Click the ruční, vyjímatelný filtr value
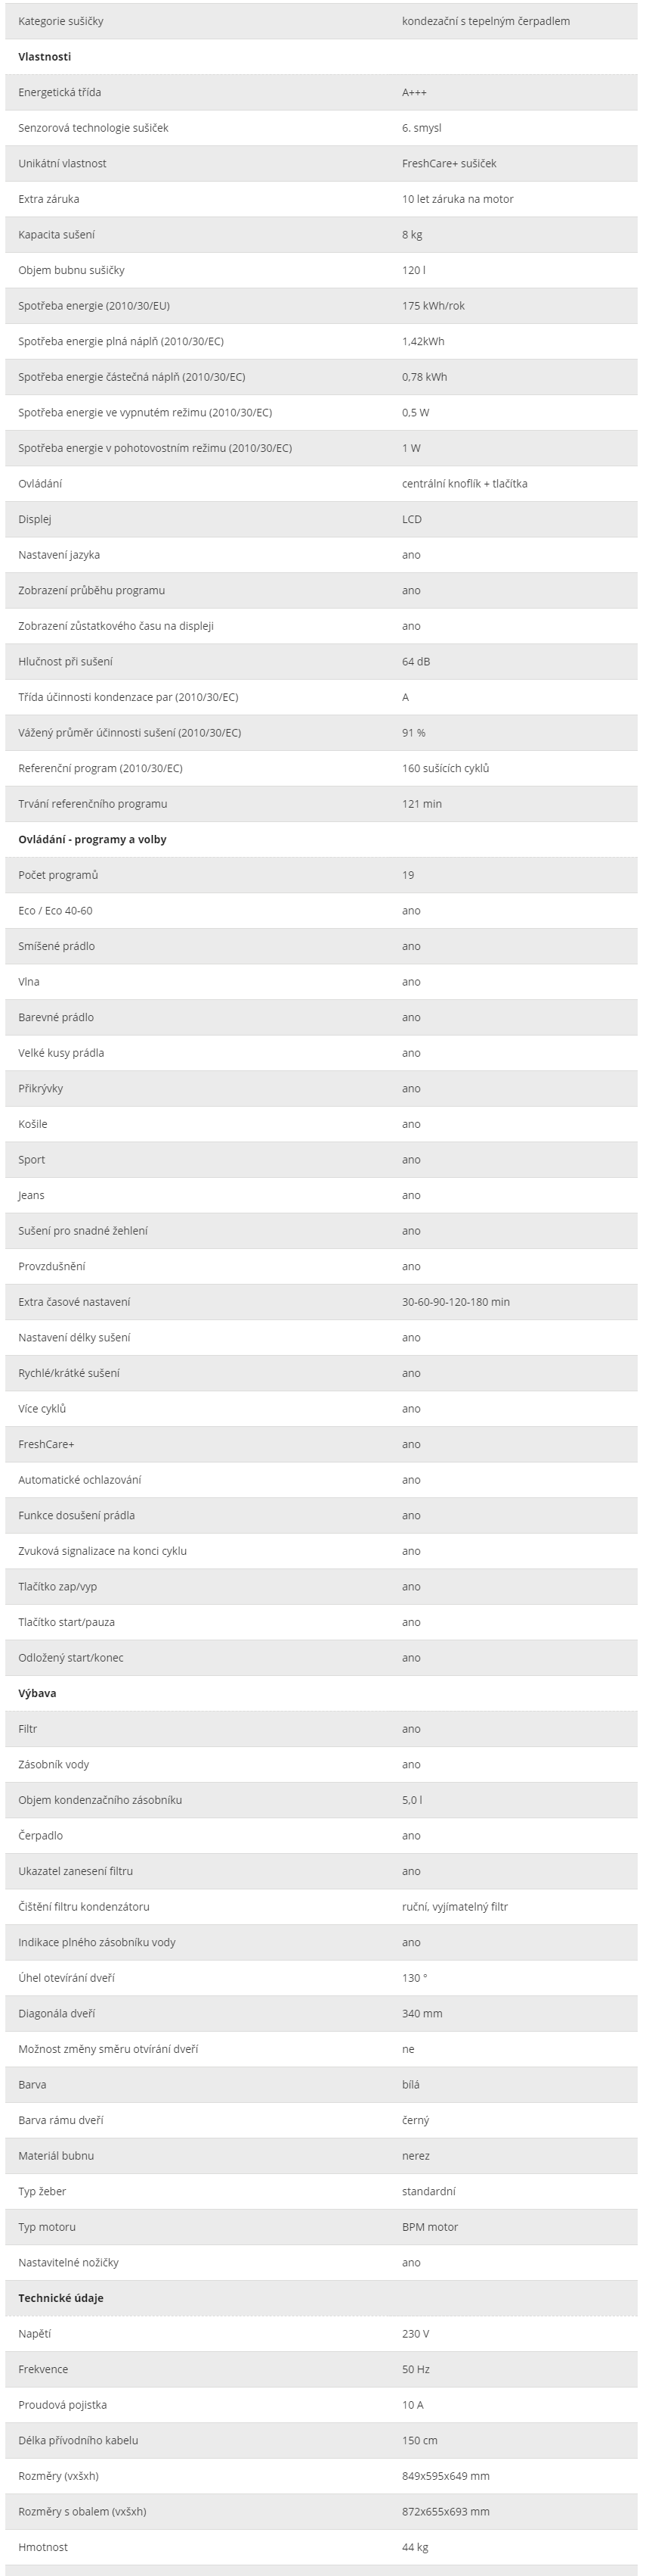Viewport: 646px width, 2576px height. [456, 1906]
